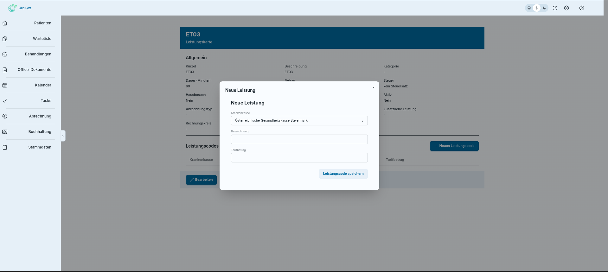Screen dimensions: 608x272
Task: Click Leistungscode speichern button
Action: point(343,174)
